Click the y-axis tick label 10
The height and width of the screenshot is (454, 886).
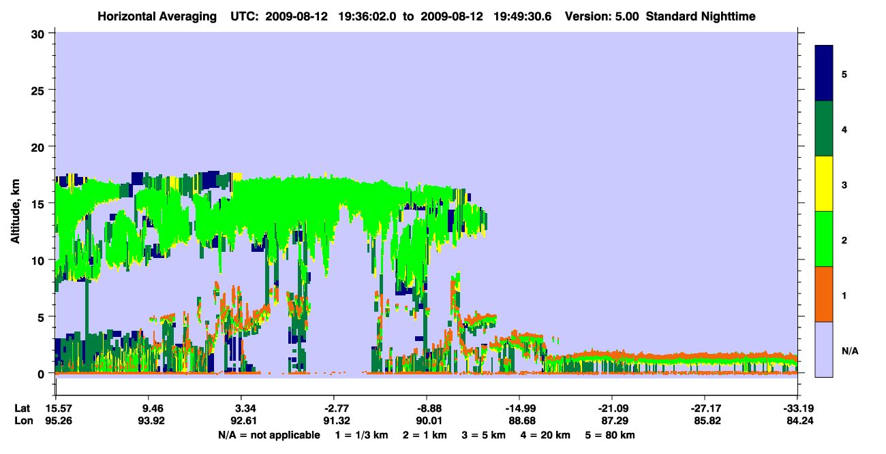click(40, 260)
